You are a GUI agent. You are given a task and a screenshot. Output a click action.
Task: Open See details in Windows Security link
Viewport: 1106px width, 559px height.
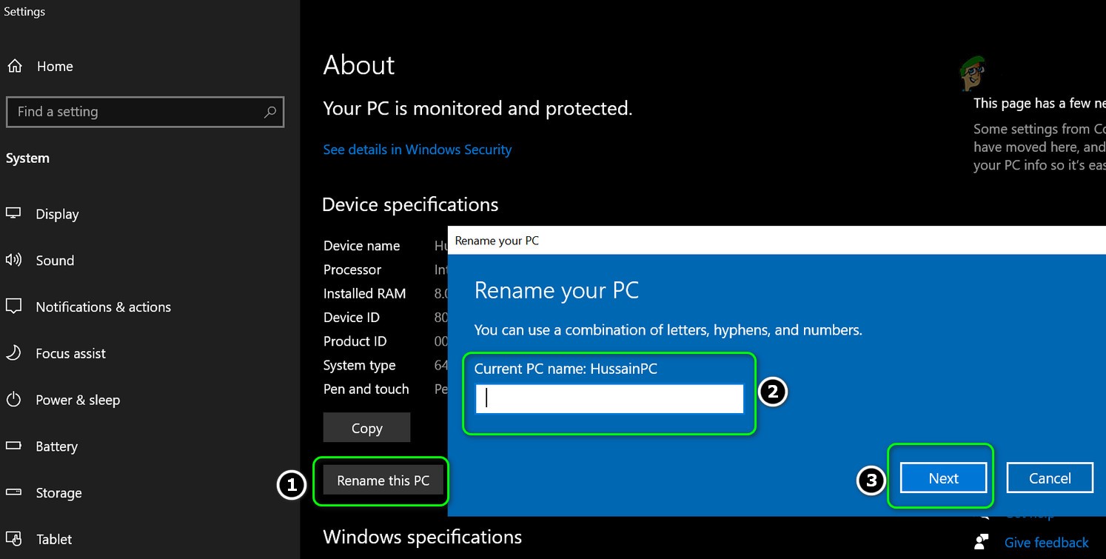click(x=417, y=149)
